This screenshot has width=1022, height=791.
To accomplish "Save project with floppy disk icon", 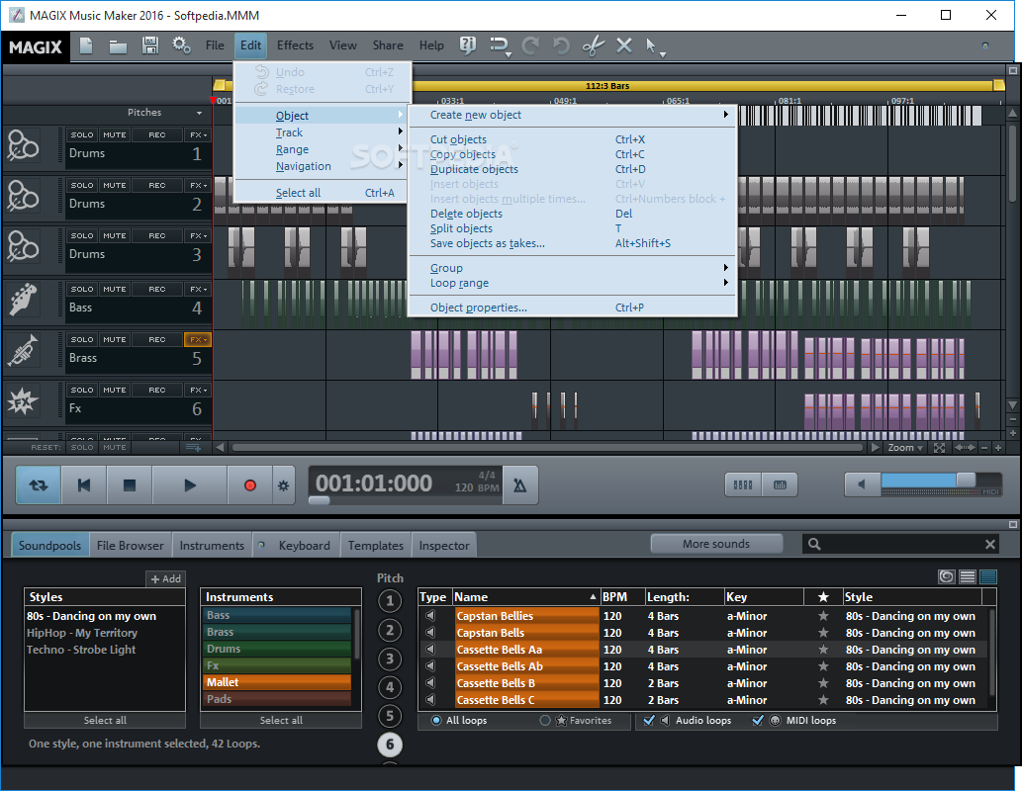I will 150,45.
